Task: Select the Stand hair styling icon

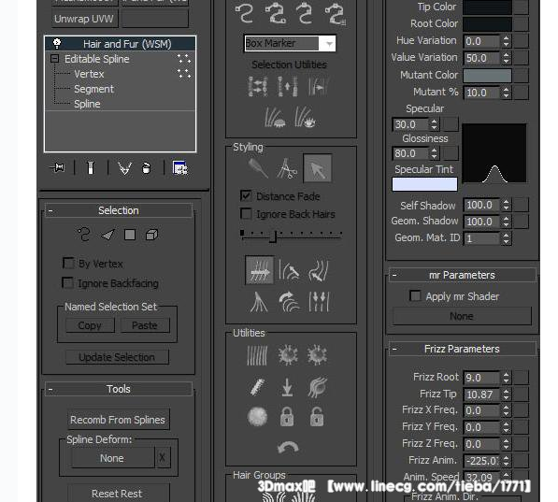Action: (x=289, y=270)
